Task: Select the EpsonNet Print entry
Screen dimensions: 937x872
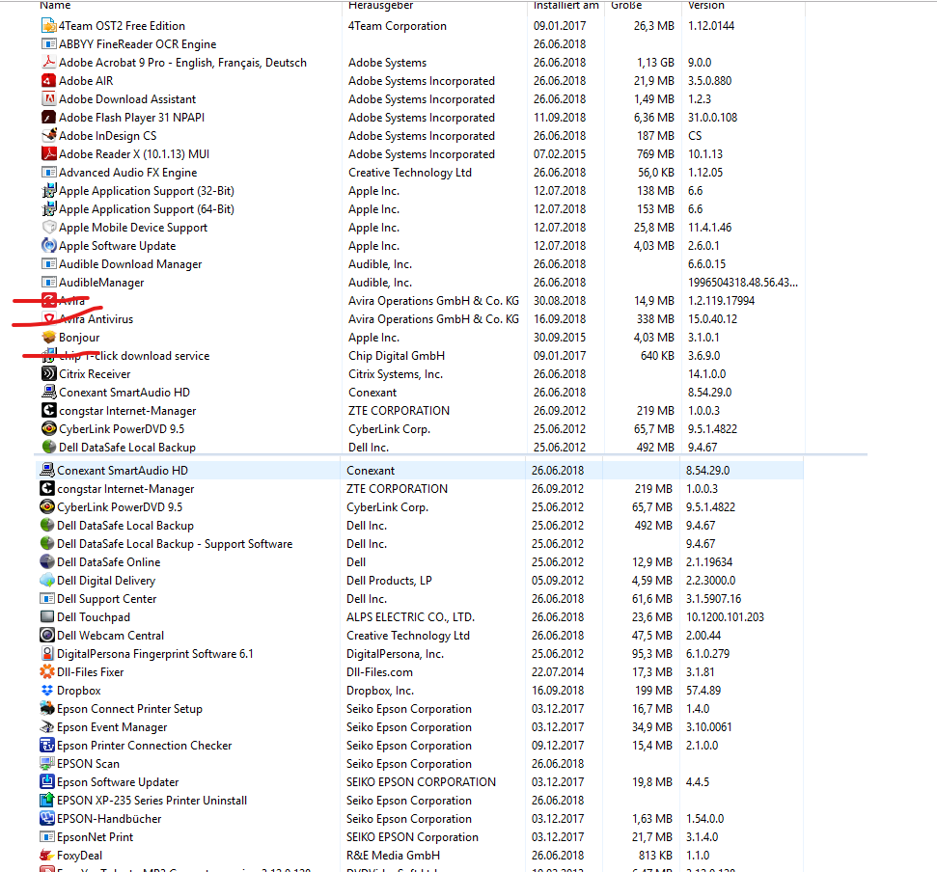Action: coord(95,837)
